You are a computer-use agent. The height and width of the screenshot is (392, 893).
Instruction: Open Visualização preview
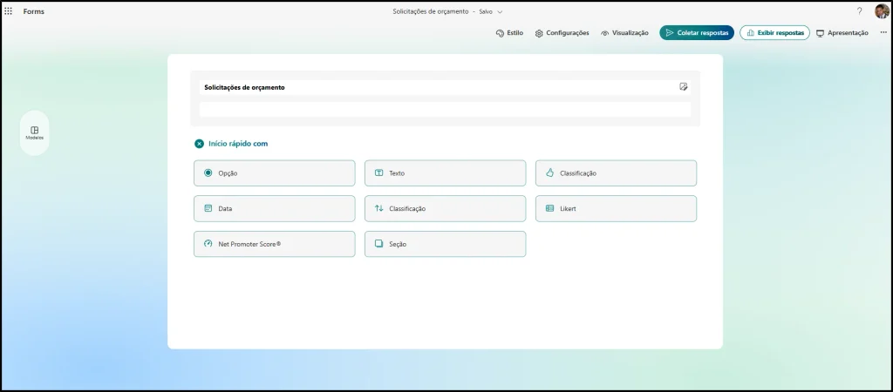click(x=624, y=33)
